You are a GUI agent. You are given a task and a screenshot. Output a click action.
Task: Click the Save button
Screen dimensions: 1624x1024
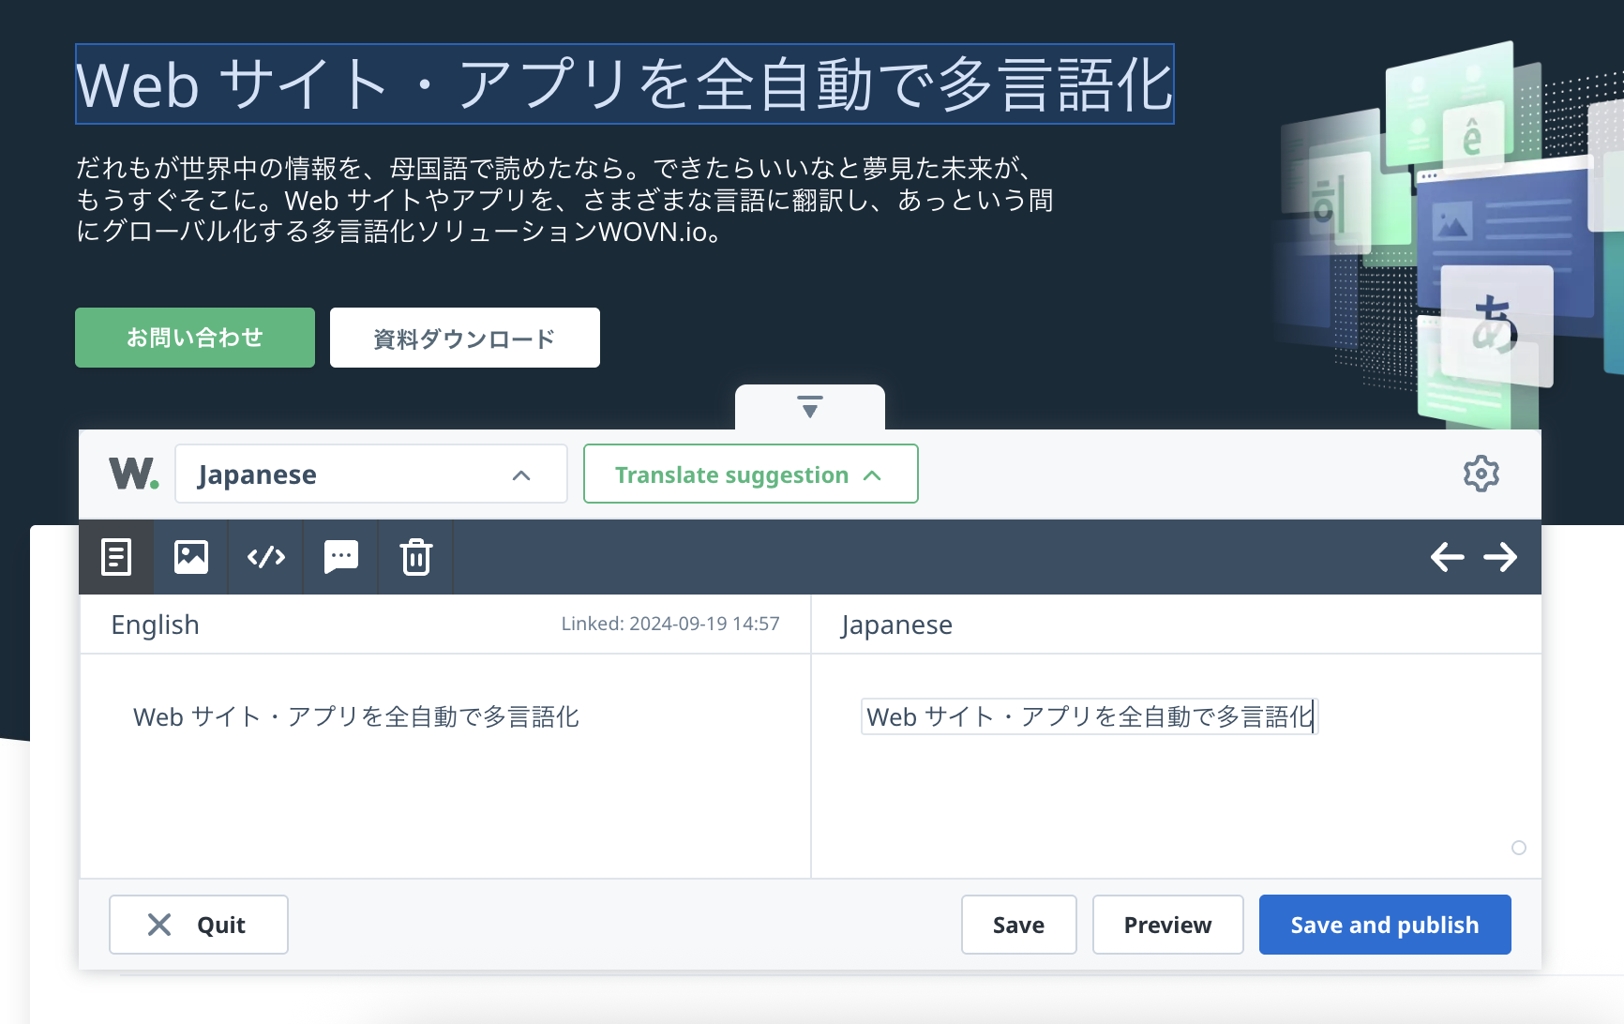tap(1018, 925)
